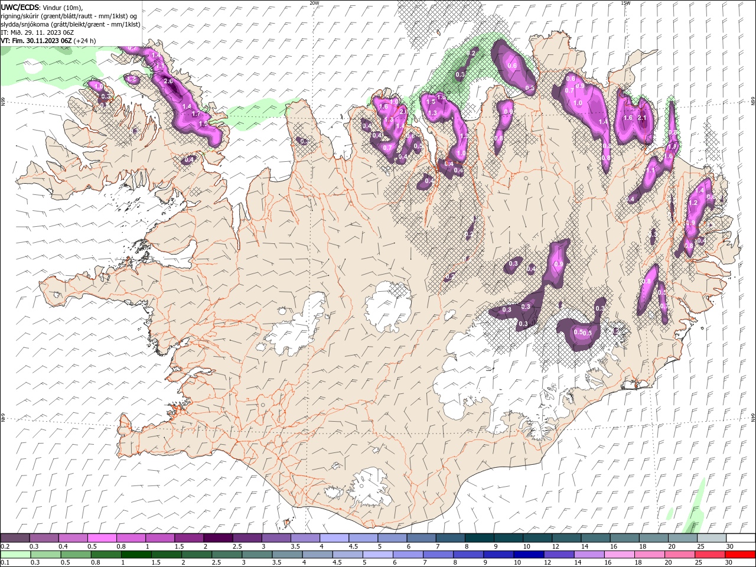The width and height of the screenshot is (756, 567).
Task: Click the 25 label under lower legend row
Action: tap(700, 563)
